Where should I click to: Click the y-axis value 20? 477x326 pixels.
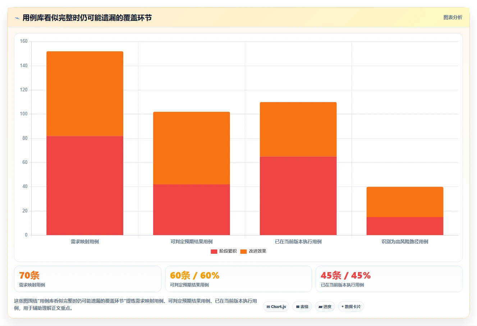[x=25, y=211]
